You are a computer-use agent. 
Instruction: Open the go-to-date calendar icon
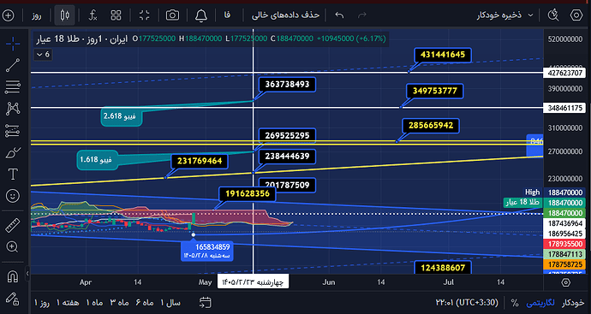pyautogui.click(x=206, y=302)
